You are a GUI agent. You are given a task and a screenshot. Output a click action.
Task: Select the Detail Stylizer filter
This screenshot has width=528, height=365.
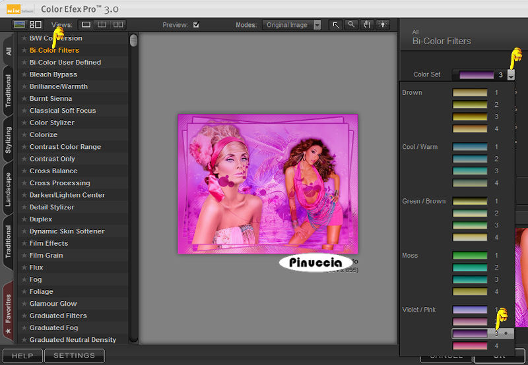pyautogui.click(x=52, y=208)
